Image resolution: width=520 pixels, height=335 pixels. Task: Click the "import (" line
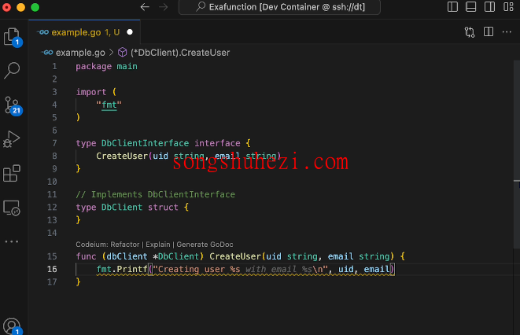tap(96, 92)
